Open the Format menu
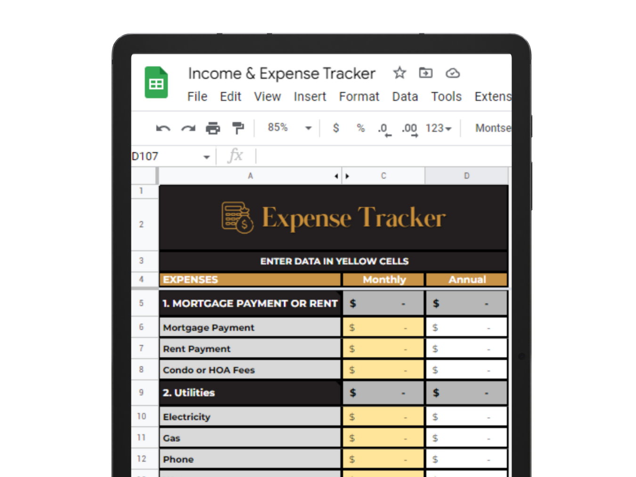The width and height of the screenshot is (636, 477). (x=359, y=97)
